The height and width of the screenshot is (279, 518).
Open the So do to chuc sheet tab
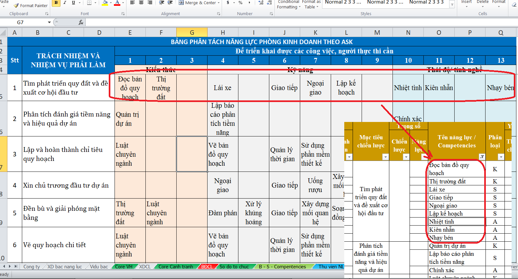tap(234, 266)
